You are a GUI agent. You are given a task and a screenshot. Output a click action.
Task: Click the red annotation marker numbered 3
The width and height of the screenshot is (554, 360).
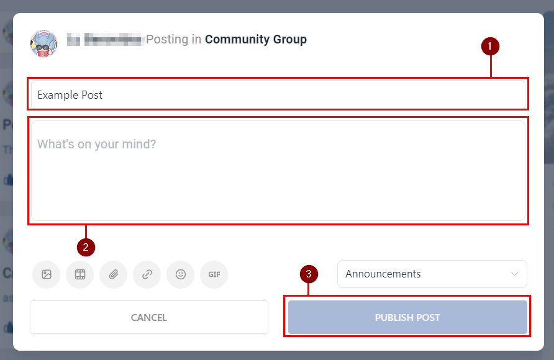click(309, 274)
